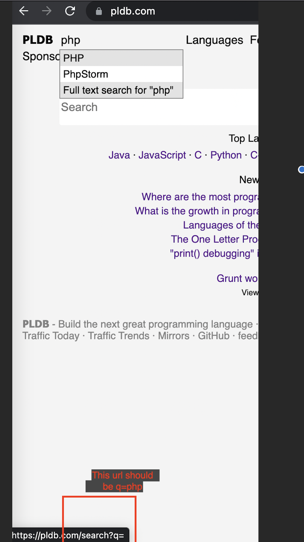Select the PhpStorm suggestion
The width and height of the screenshot is (304, 542).
pos(121,74)
